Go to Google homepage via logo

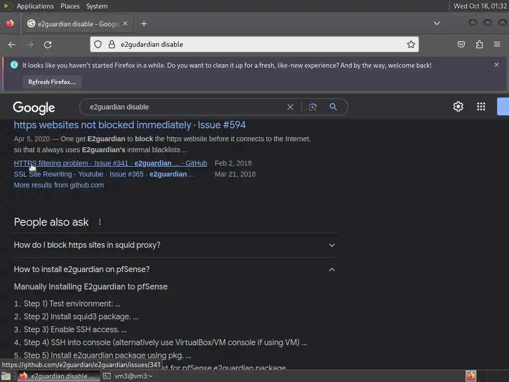pos(34,108)
